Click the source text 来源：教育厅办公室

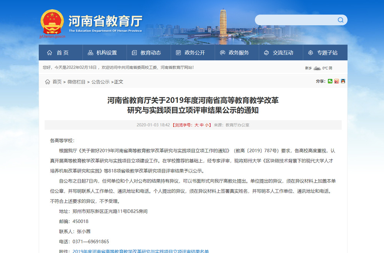pyautogui.click(x=231, y=125)
